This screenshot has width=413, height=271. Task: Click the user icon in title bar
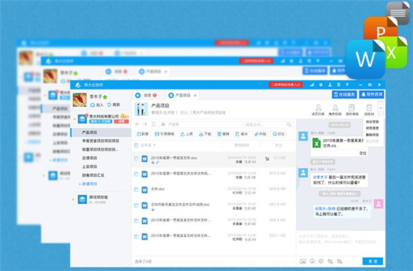pos(330,85)
